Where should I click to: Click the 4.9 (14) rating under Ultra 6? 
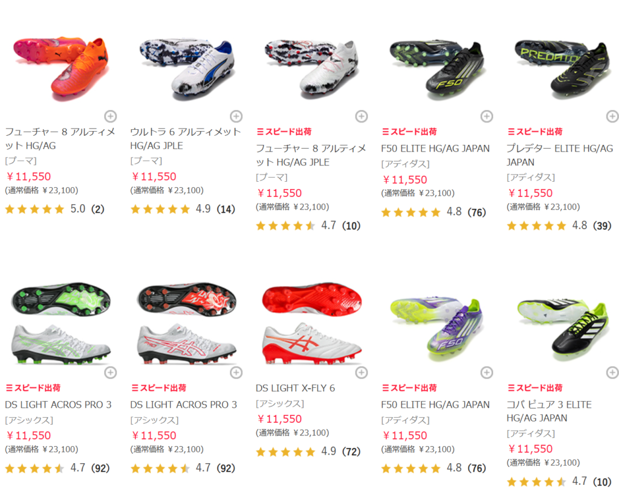pos(183,209)
